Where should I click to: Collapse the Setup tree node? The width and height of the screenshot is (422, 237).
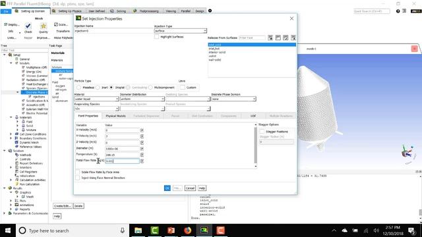click(5, 55)
